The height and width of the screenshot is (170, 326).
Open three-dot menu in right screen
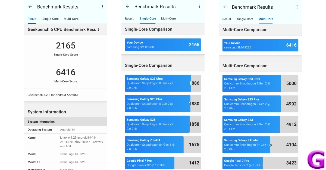[297, 7]
